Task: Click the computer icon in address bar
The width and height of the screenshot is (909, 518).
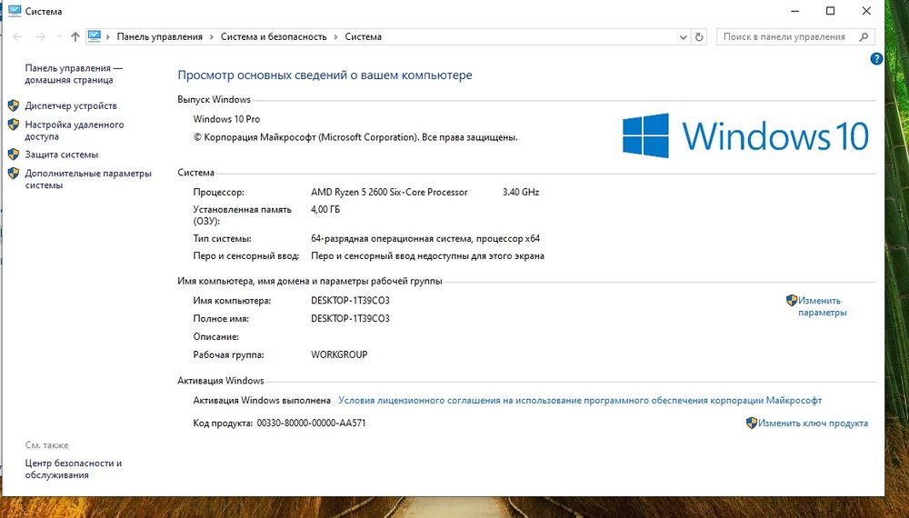Action: coord(95,36)
